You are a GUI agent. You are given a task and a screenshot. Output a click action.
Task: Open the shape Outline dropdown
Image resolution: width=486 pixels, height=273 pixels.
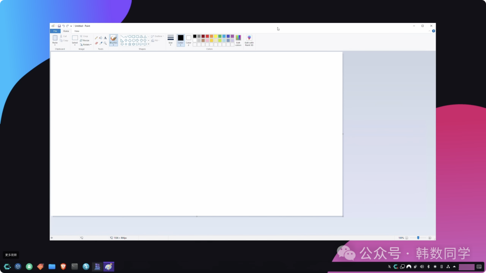pos(158,36)
